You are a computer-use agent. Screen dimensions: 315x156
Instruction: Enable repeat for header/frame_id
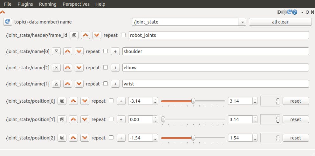pos(123,35)
